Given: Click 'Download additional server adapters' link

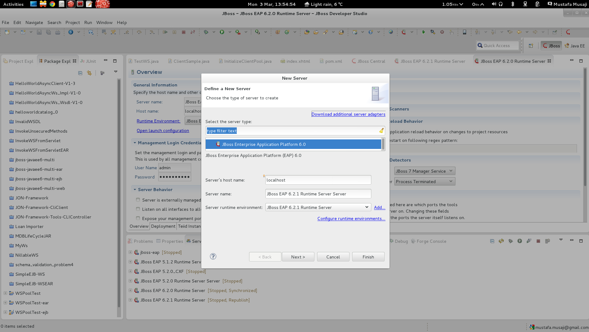Looking at the screenshot, I should tap(348, 114).
